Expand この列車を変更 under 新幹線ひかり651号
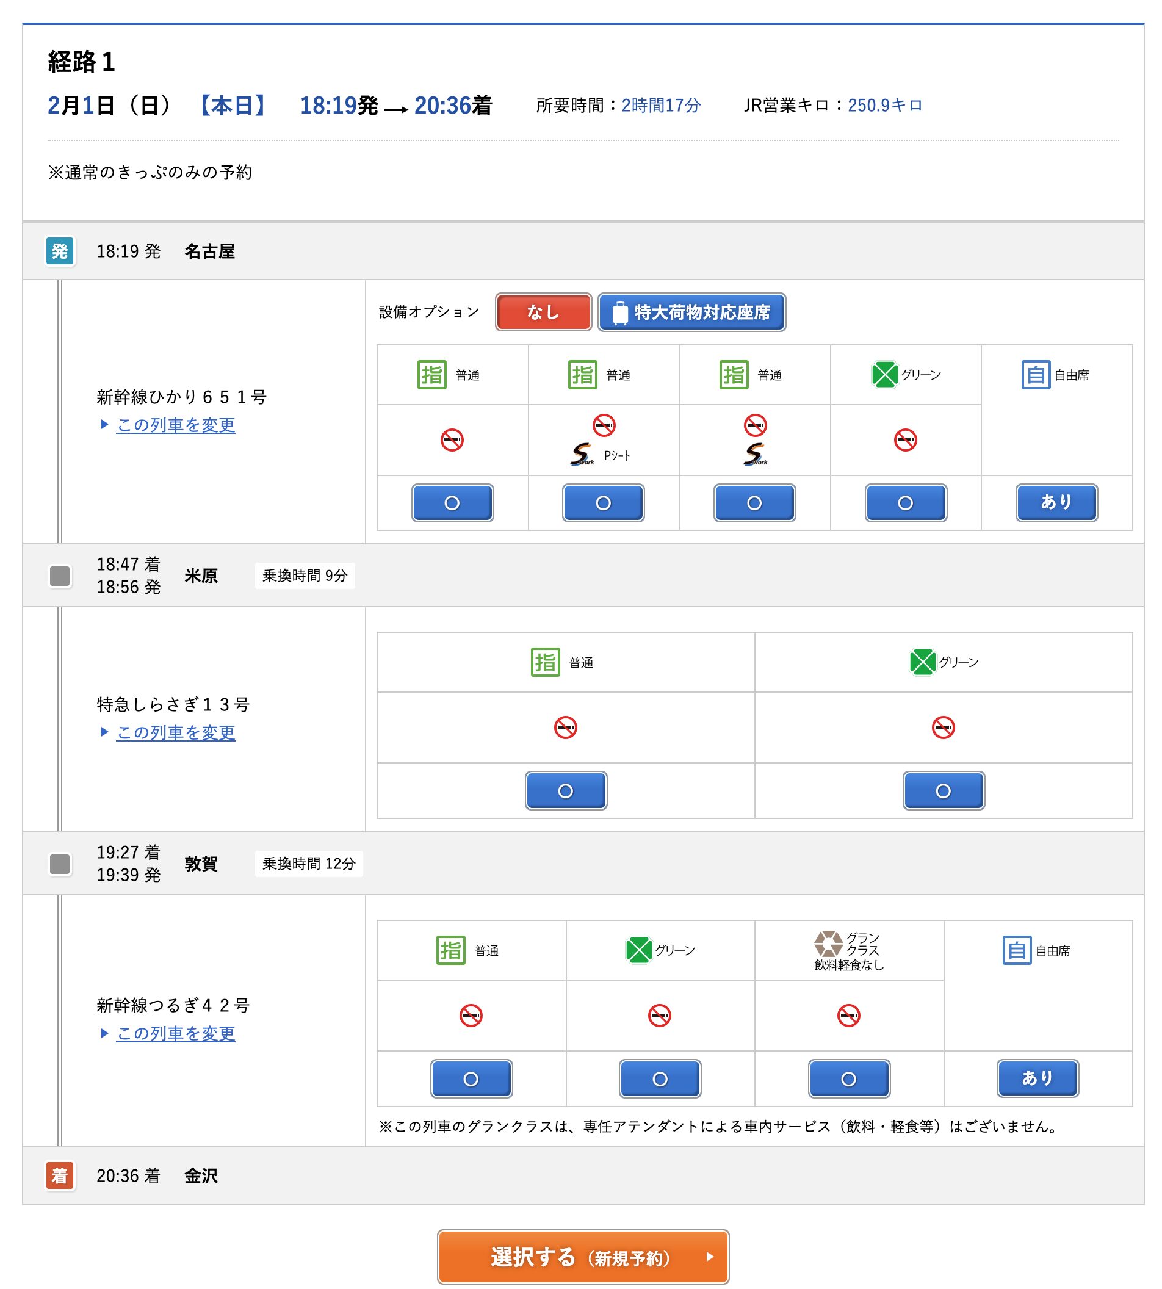The width and height of the screenshot is (1162, 1289). click(x=175, y=425)
